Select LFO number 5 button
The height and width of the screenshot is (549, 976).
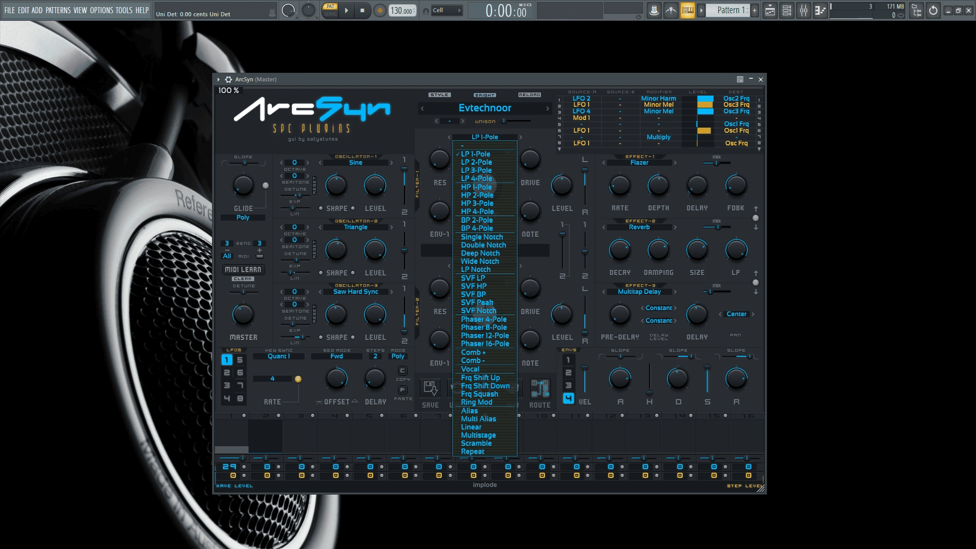(240, 360)
